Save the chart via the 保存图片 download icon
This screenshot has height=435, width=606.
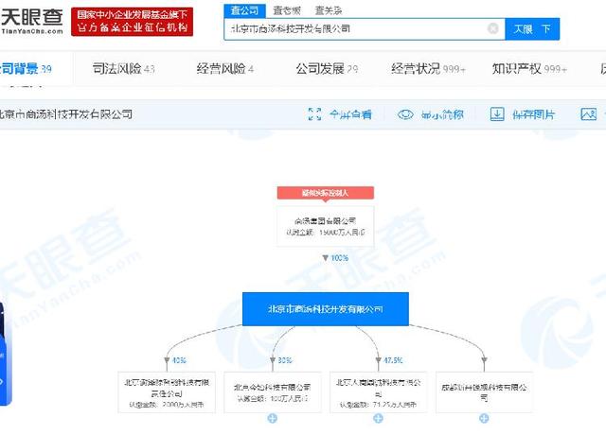[x=497, y=114]
